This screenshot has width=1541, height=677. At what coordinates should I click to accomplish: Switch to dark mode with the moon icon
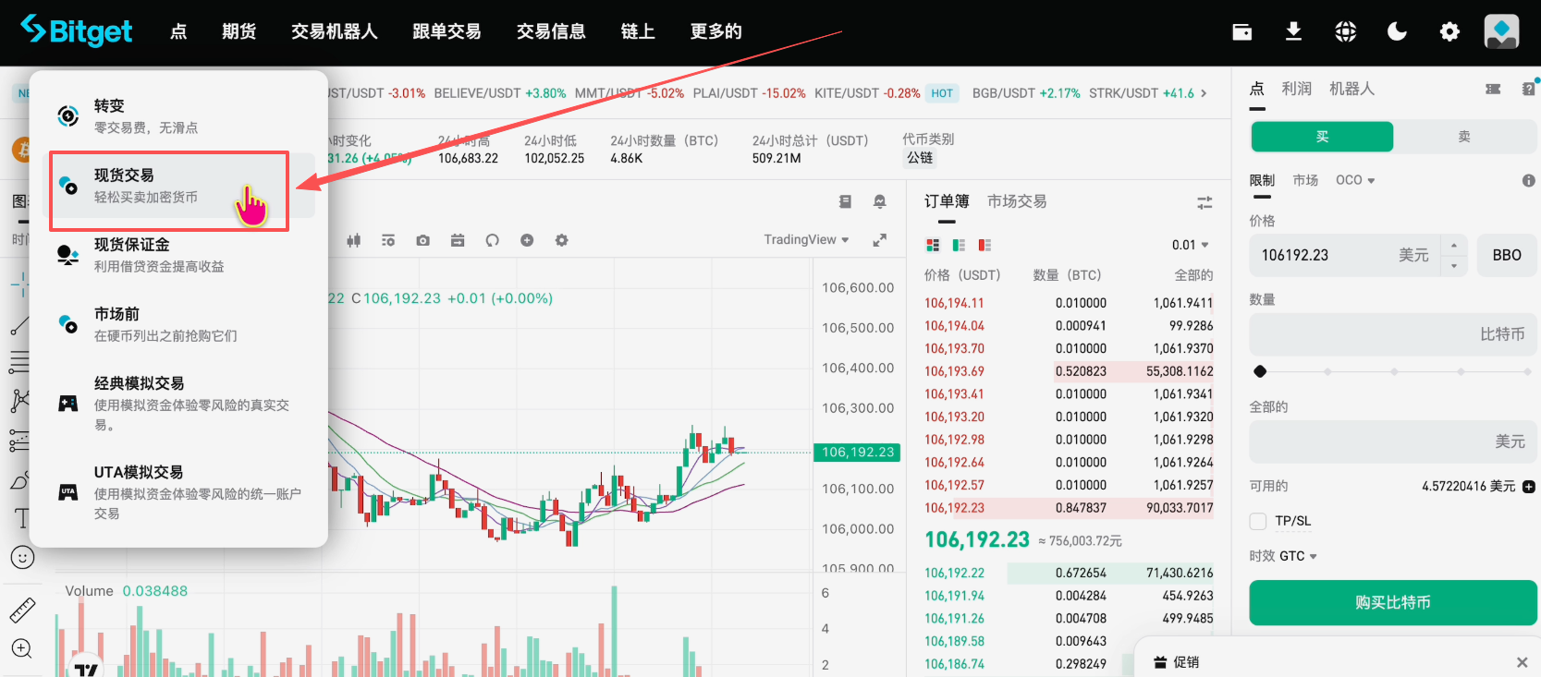[x=1397, y=31]
